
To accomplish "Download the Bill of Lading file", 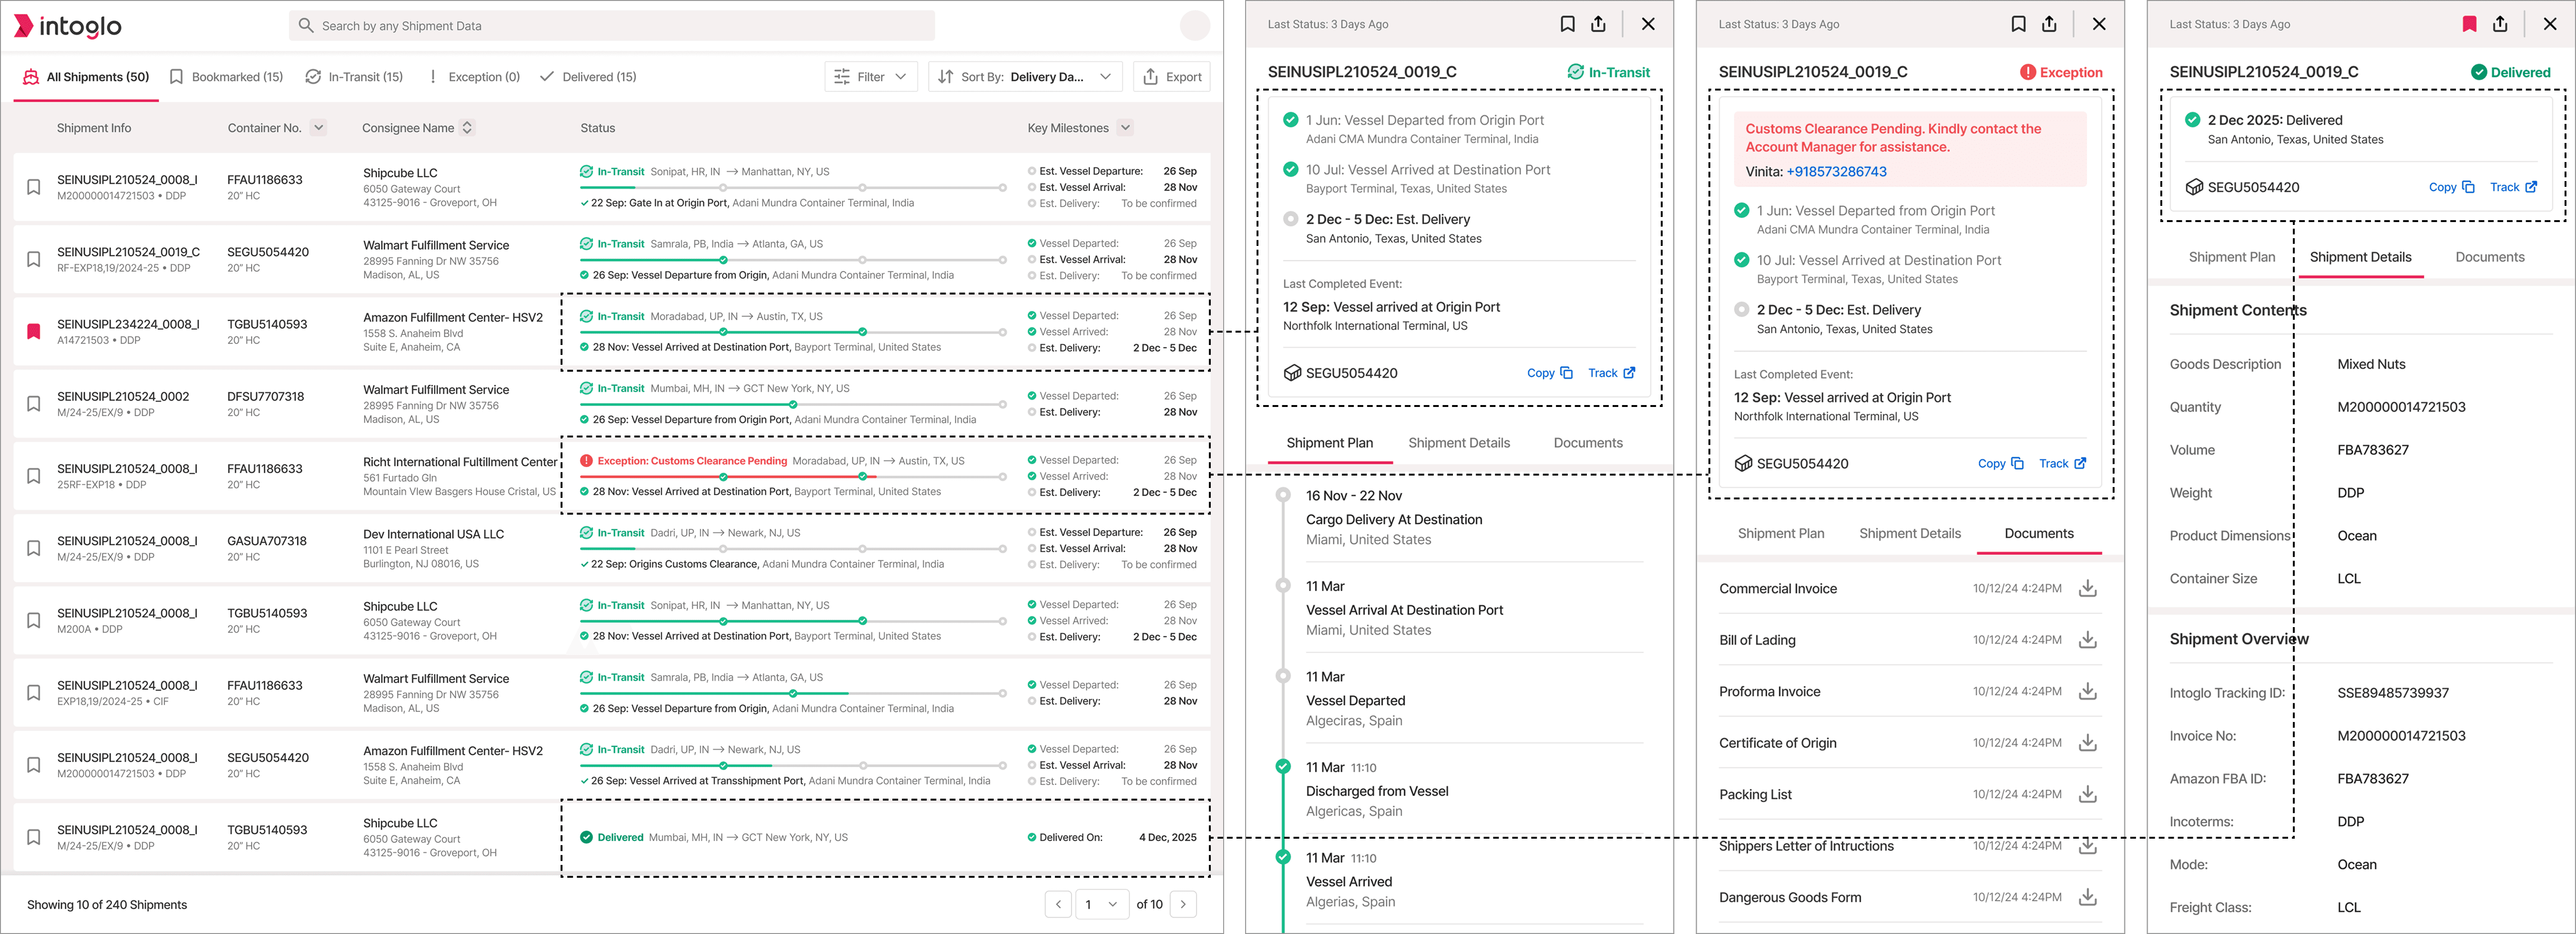I will pyautogui.click(x=2087, y=640).
